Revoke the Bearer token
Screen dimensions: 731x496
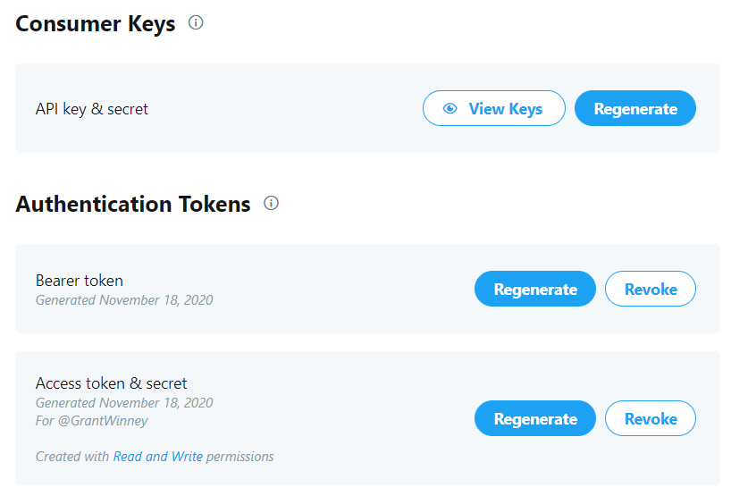tap(651, 289)
